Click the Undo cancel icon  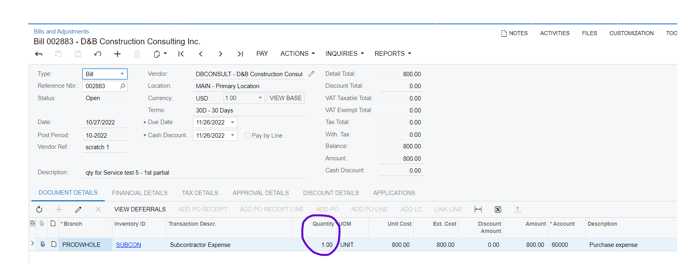point(98,54)
